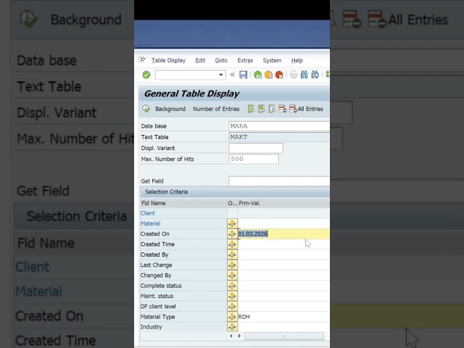Click the first green list icon after Number of Entries
464x348 pixels.
(x=252, y=109)
